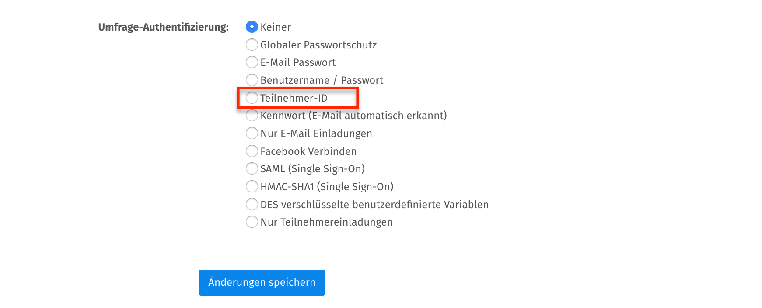Select the highlighted Teilnehmer-ID option
Viewport: 762px width, 308px height.
pyautogui.click(x=252, y=98)
